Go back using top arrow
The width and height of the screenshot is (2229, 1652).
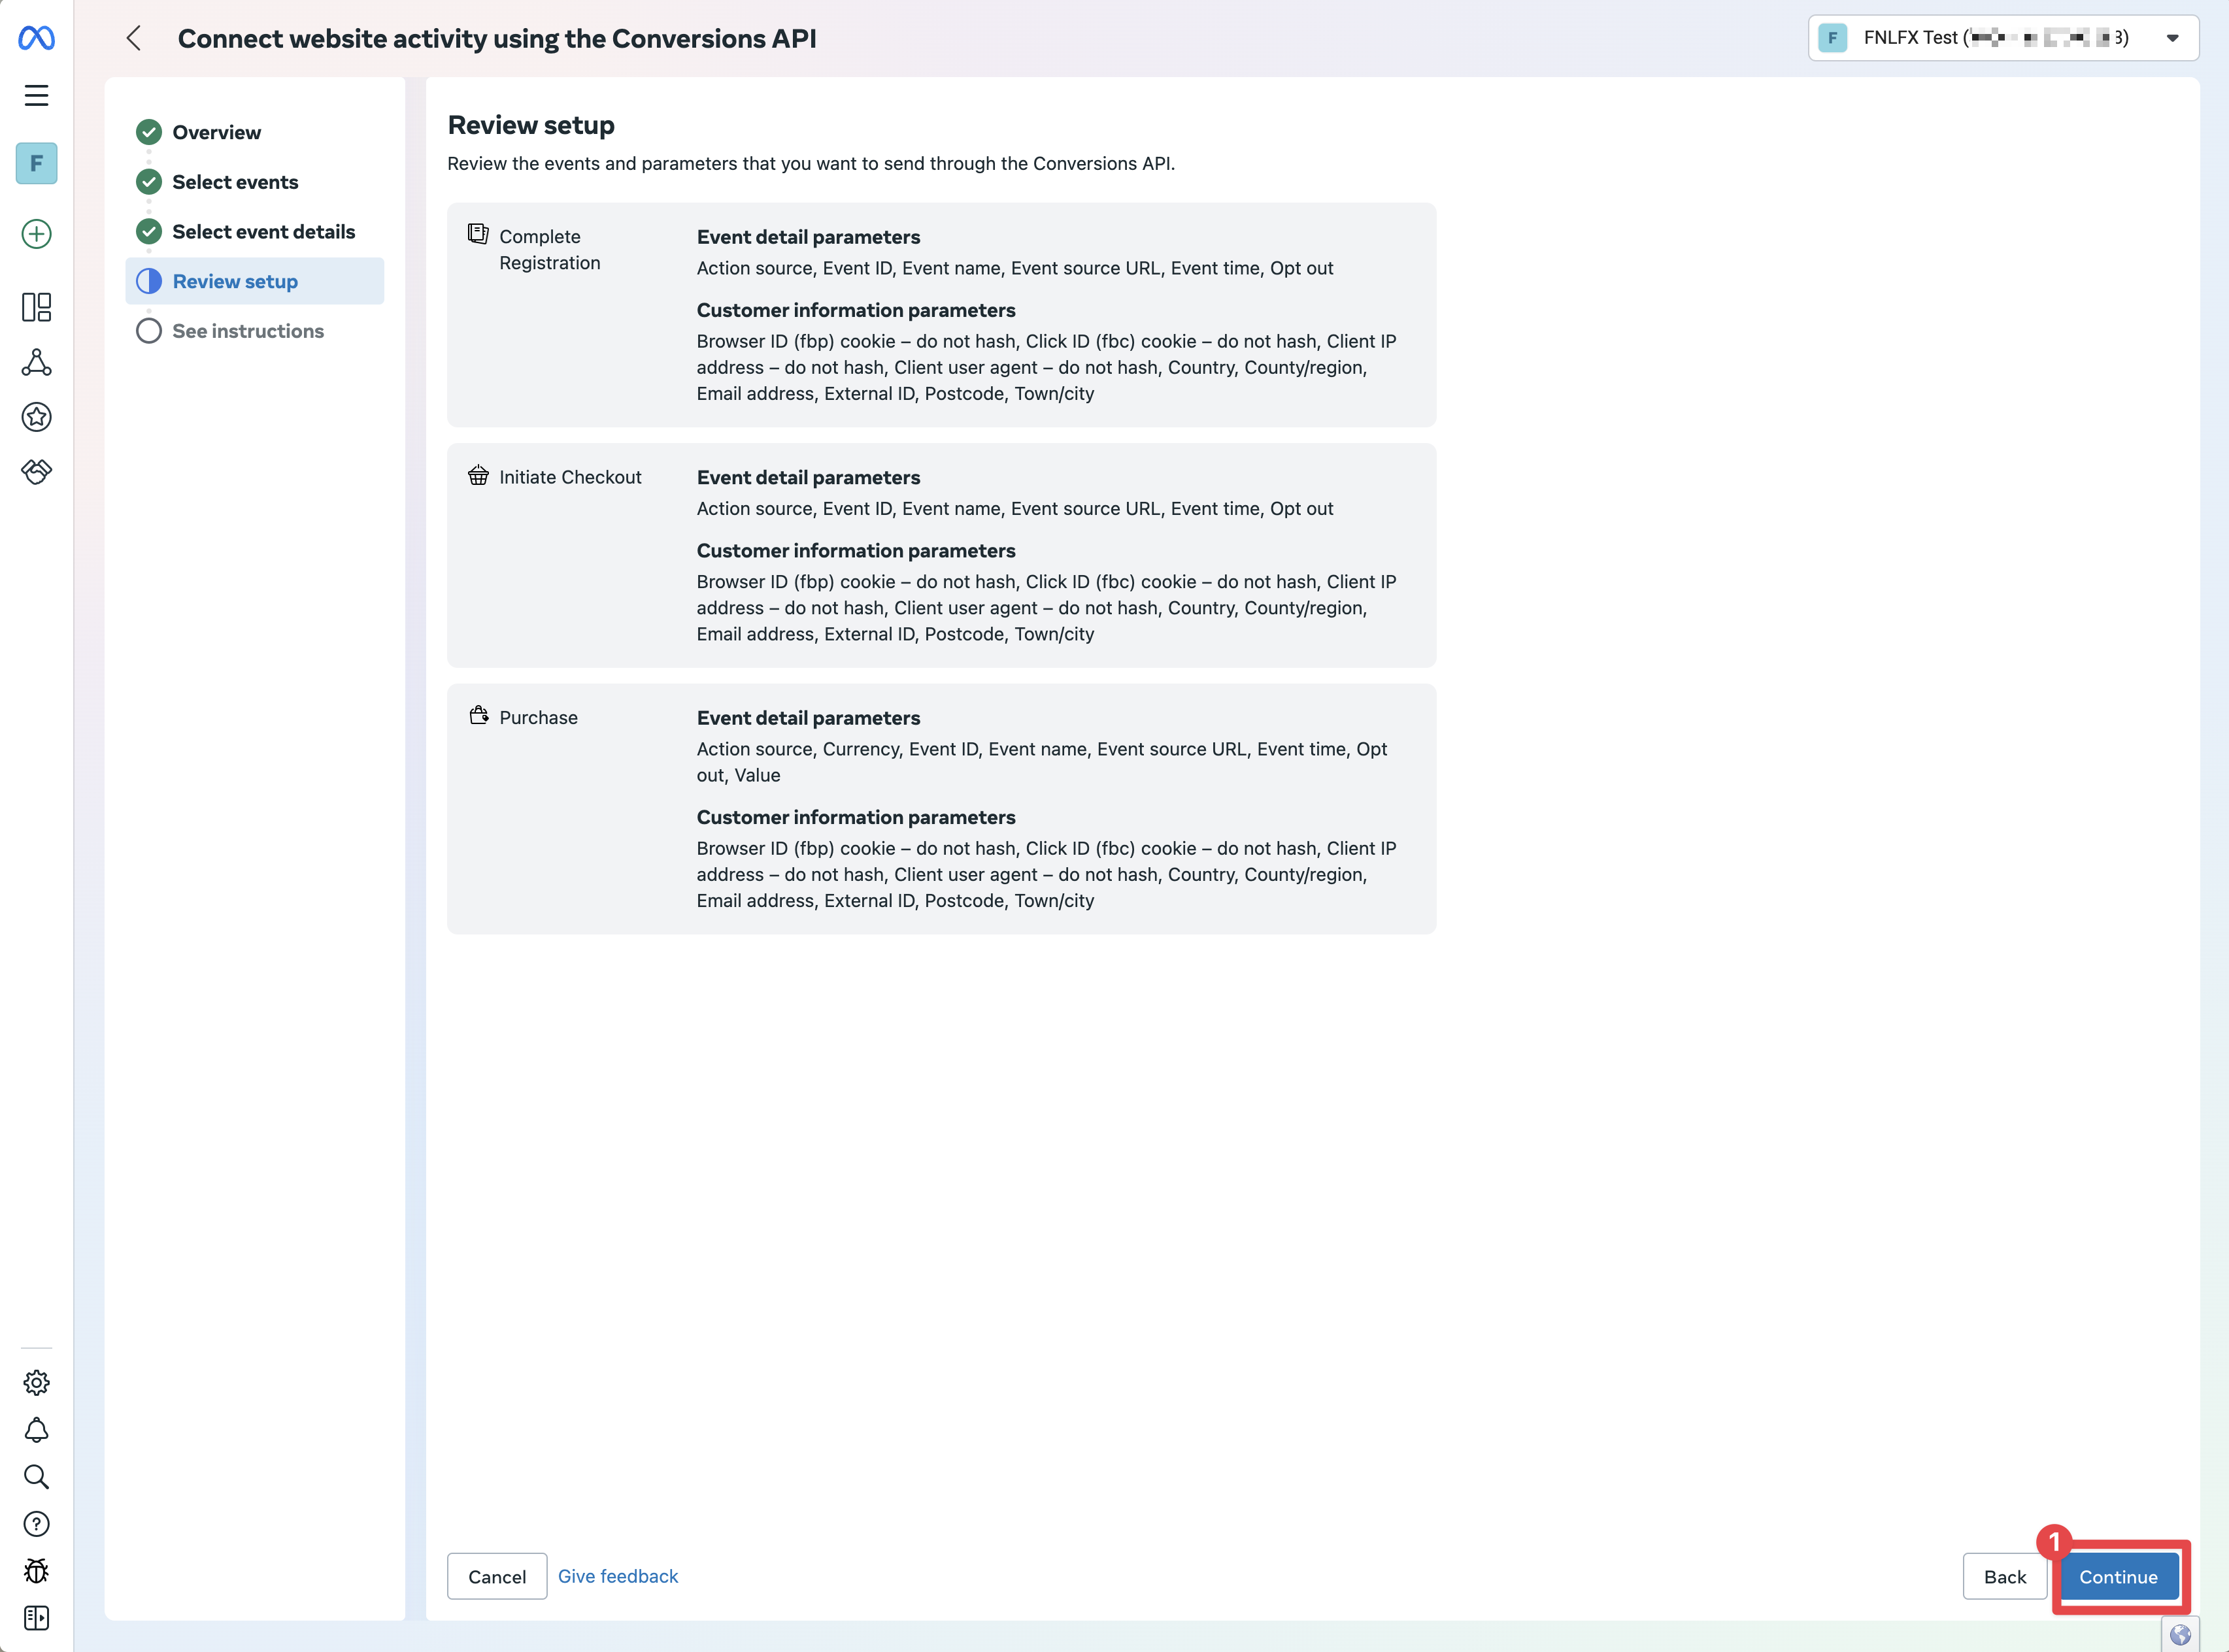pyautogui.click(x=134, y=38)
